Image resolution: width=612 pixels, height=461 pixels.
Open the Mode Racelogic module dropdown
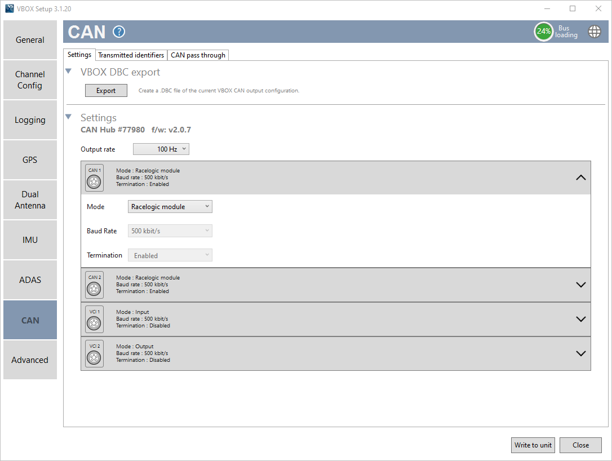pos(170,206)
